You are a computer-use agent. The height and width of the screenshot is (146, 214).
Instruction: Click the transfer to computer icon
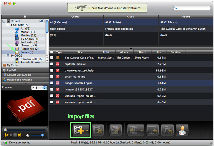point(152,130)
